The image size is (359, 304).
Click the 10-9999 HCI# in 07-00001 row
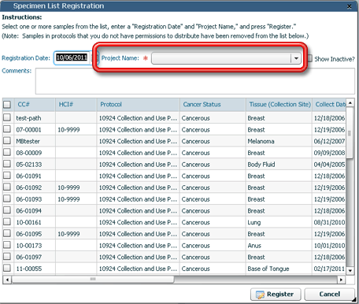coord(76,130)
